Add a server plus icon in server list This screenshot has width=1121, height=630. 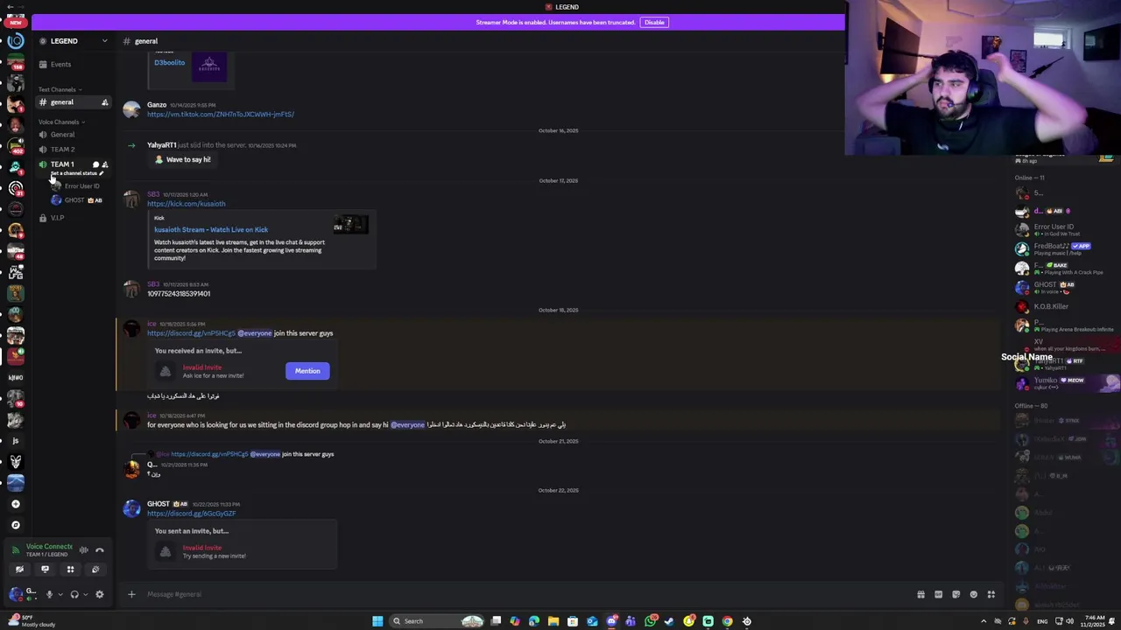(x=15, y=504)
